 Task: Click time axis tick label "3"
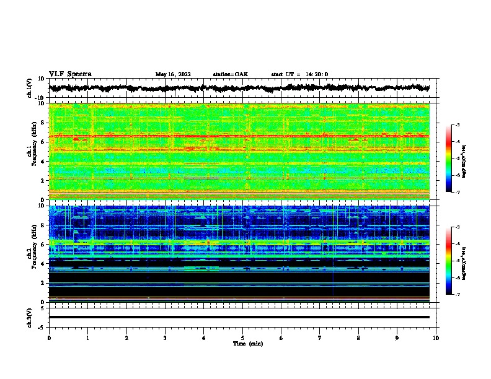click(x=165, y=338)
